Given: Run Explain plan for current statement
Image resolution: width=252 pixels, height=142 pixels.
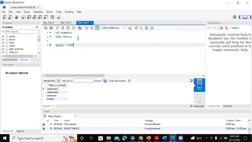Looking at the screenshot, I should pyautogui.click(x=68, y=28).
